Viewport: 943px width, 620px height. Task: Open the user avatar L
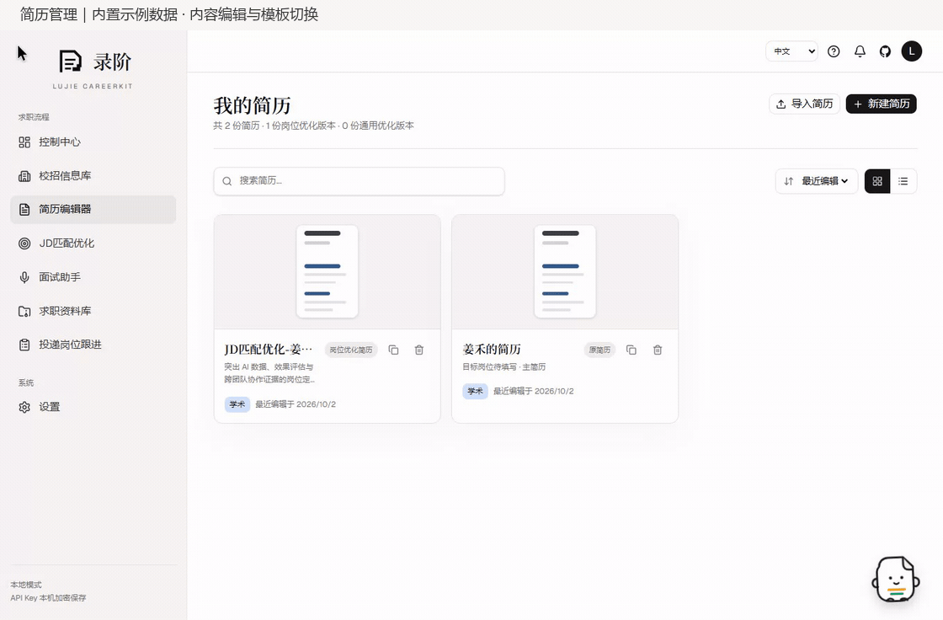pyautogui.click(x=912, y=51)
